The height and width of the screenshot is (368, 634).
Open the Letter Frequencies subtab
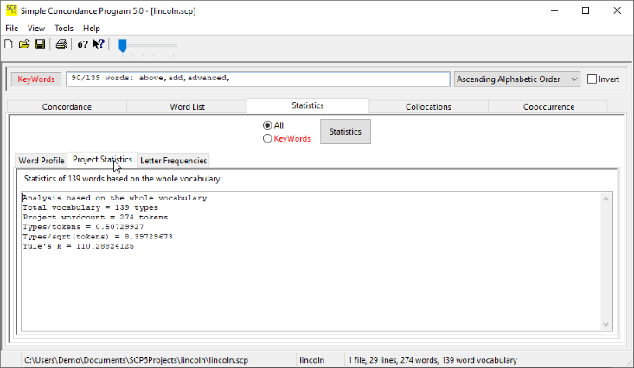tap(173, 161)
